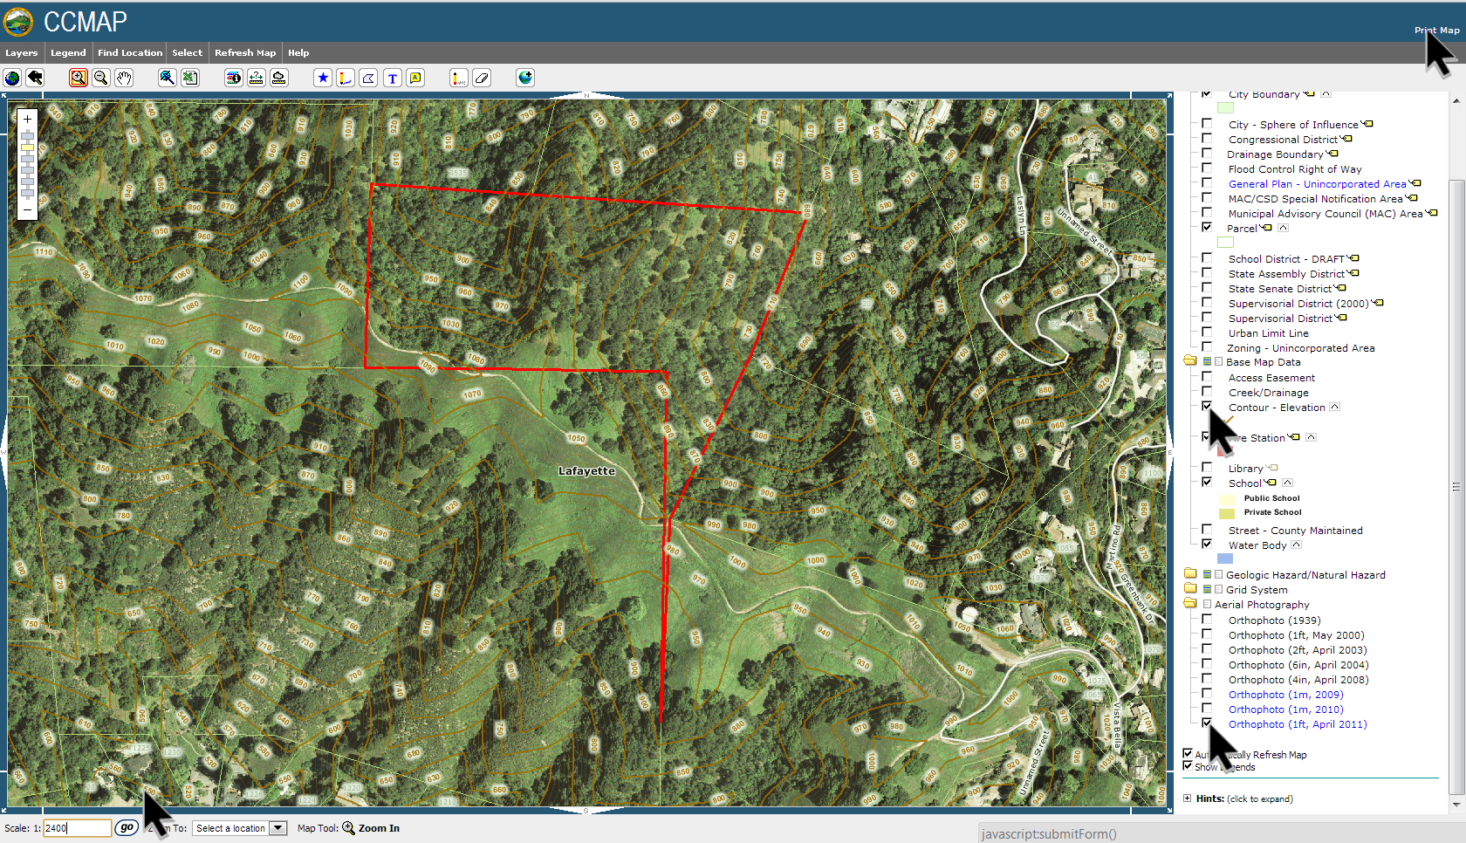The width and height of the screenshot is (1466, 843).
Task: Click the map zoom level slider
Action: pyautogui.click(x=27, y=165)
